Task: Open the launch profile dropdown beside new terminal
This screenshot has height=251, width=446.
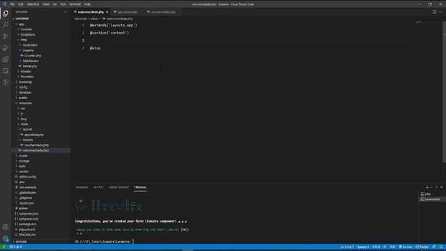Action: click(x=431, y=188)
